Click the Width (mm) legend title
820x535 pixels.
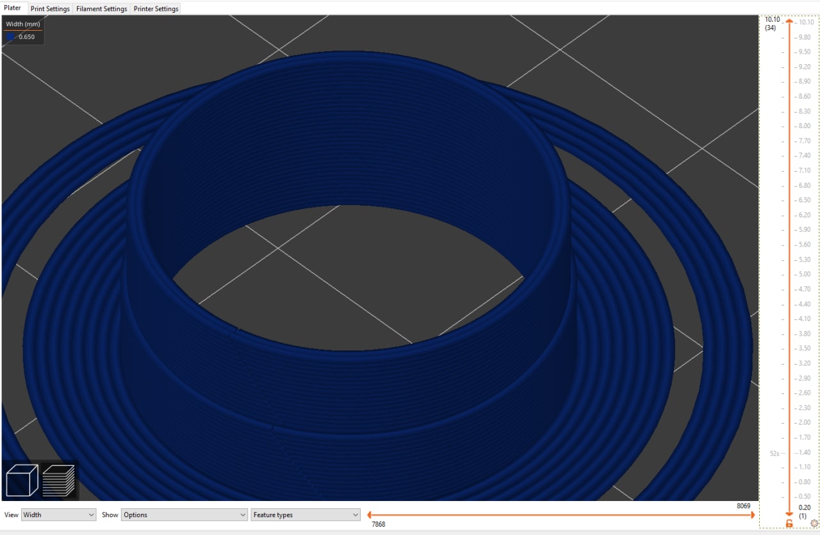click(23, 24)
